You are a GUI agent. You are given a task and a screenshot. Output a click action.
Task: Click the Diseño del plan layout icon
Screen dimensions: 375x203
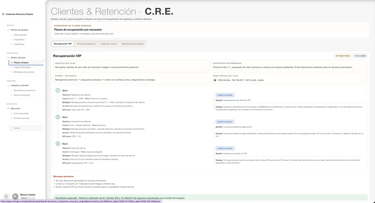point(8,58)
